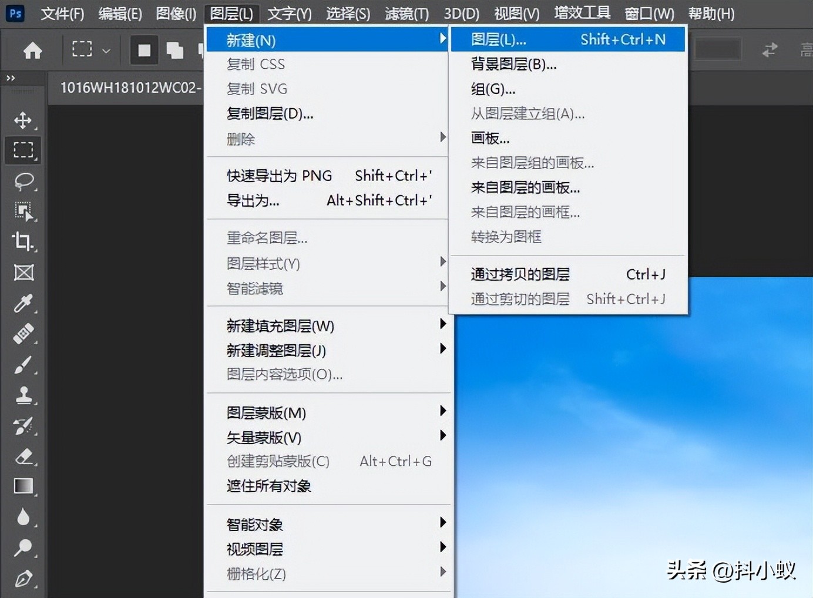
Task: Click the width input field in options bar
Action: click(x=717, y=50)
